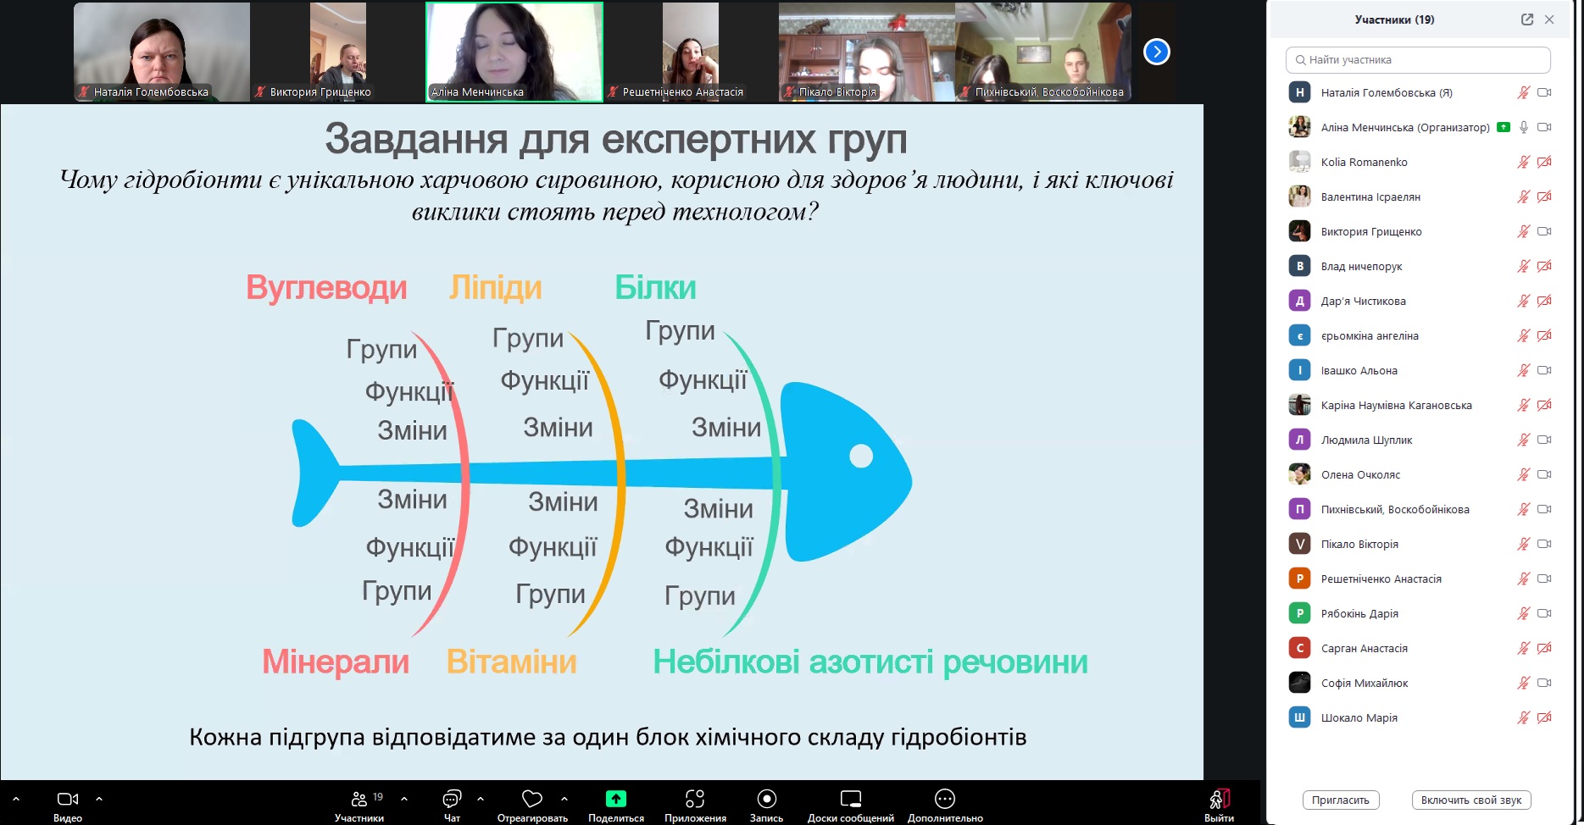Click camera icon for Аліна Менчинська (Организатор)
The image size is (1584, 825).
click(1544, 127)
